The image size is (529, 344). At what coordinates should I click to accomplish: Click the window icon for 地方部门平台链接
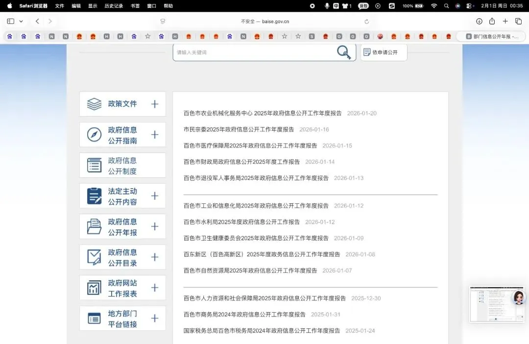coord(94,319)
